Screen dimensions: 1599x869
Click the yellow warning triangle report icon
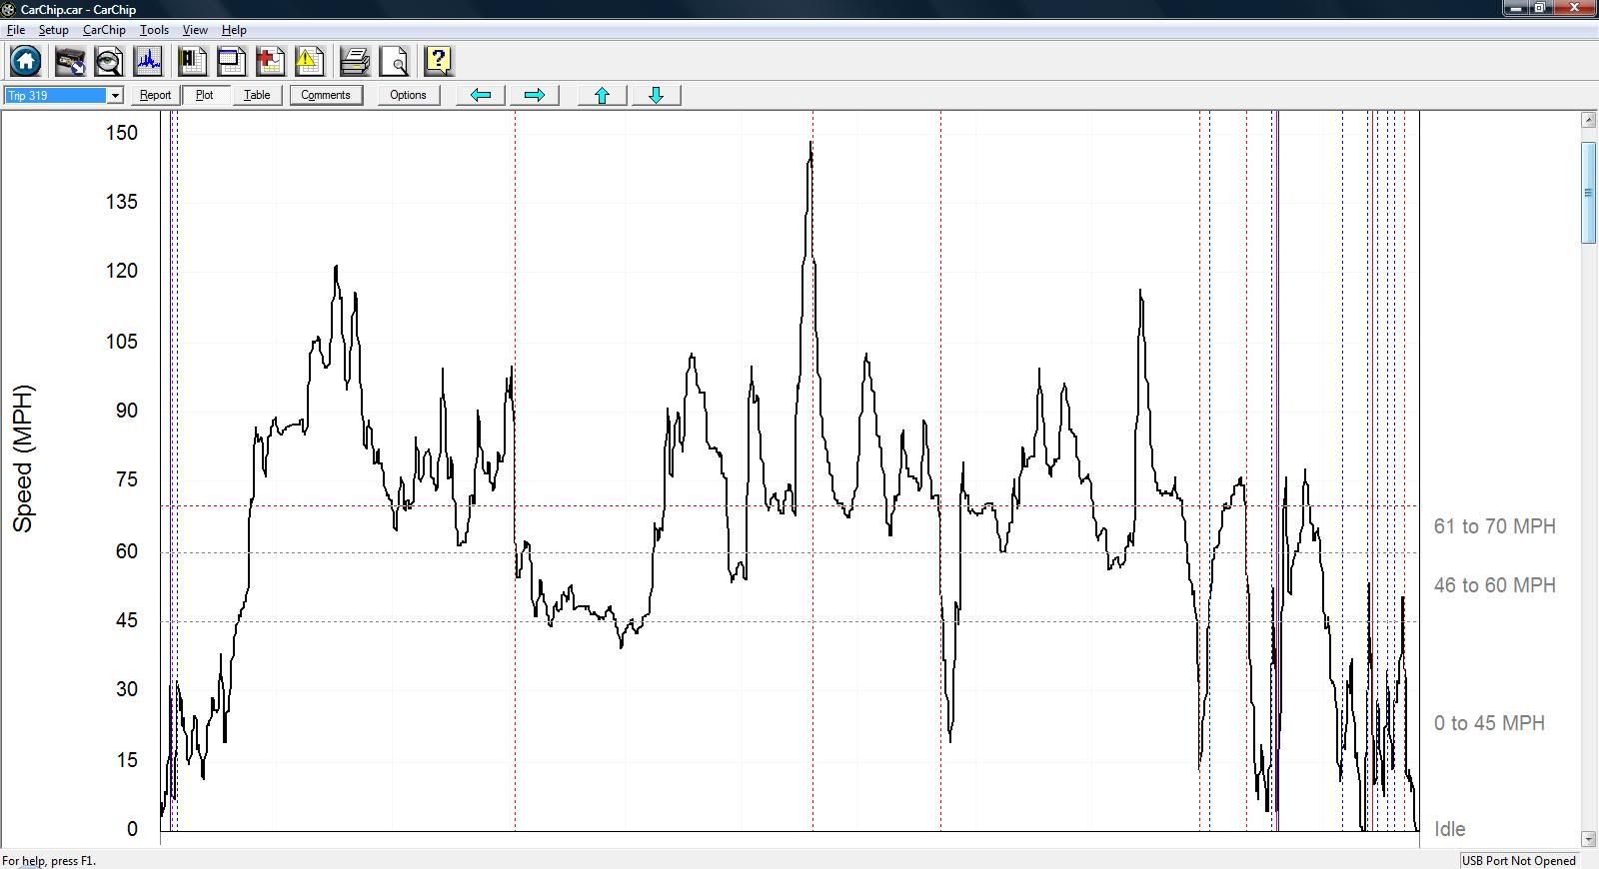309,62
